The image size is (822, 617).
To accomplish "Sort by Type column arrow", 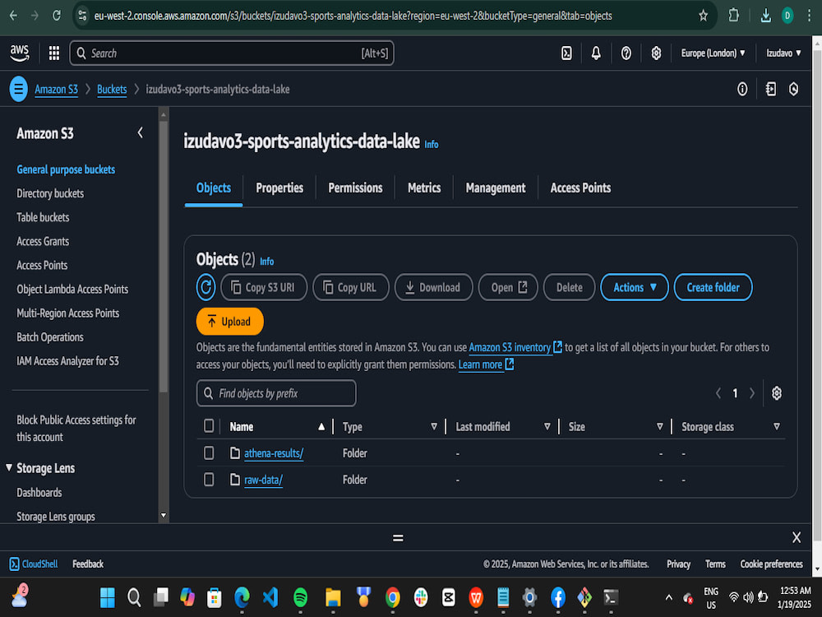I will pyautogui.click(x=433, y=426).
